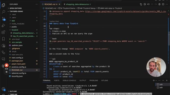The image size is (170, 95).
Task: Open the .eslintrc.json file
Action: pyautogui.click(x=17, y=45)
